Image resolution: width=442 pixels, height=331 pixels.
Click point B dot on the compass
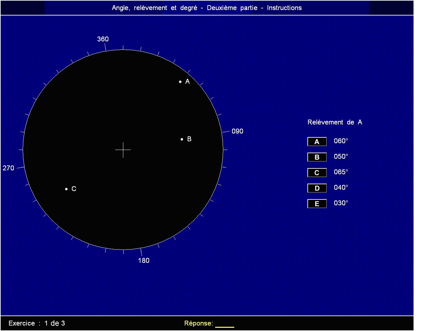[182, 139]
